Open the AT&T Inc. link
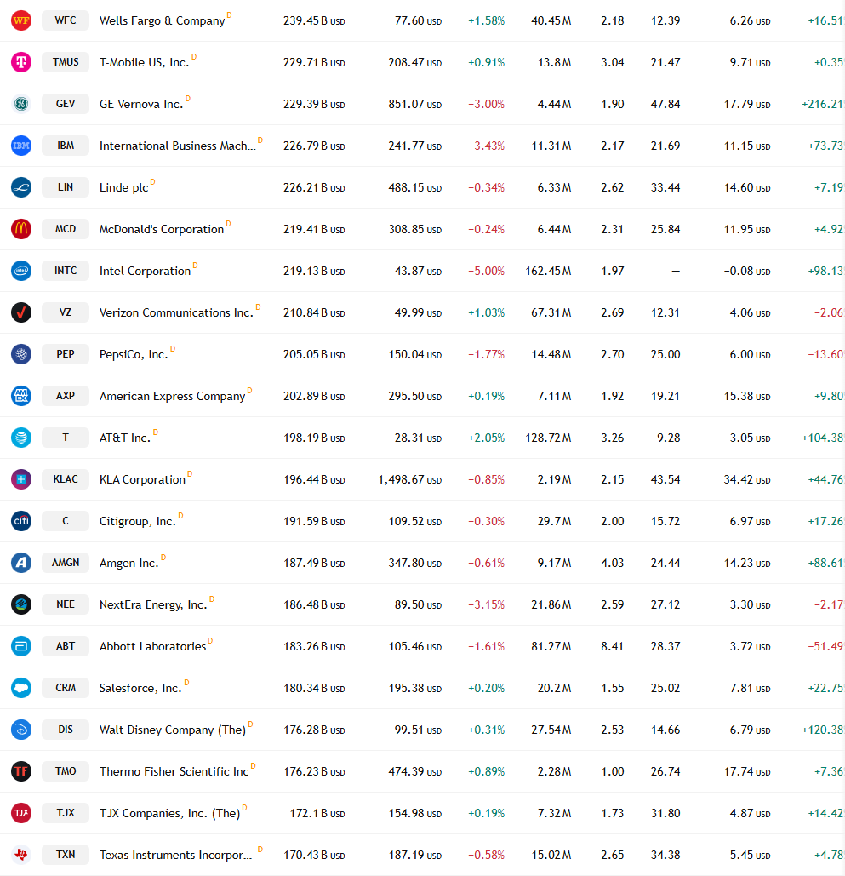Viewport: 845px width, 876px height. (x=125, y=438)
